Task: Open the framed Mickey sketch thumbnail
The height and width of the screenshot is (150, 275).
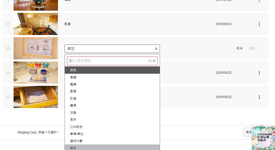Action: tap(36, 48)
